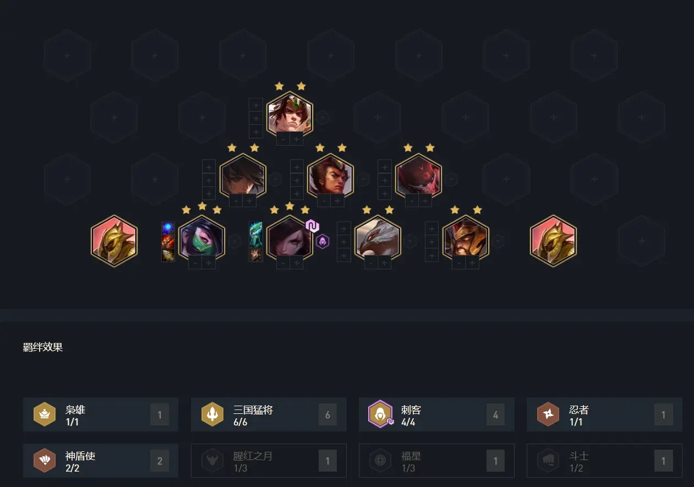Add item to top champion's first item slot
This screenshot has height=487, width=694.
click(256, 105)
